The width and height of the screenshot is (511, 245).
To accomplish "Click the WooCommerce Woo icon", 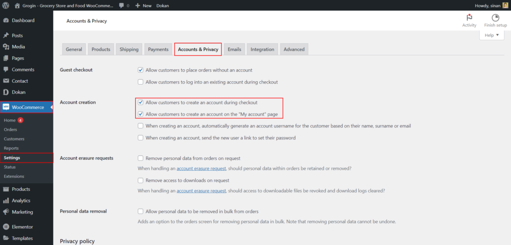I will pos(6,108).
